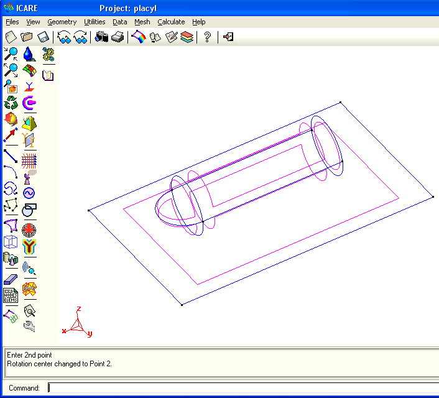Open the View menu
This screenshot has width=439, height=398.
(33, 22)
